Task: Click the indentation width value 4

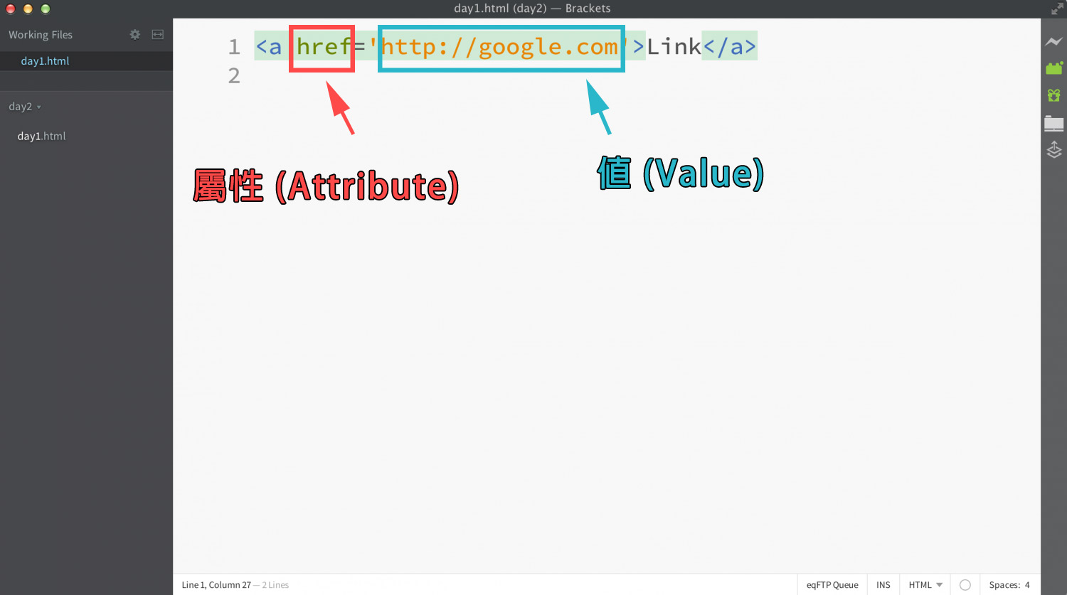Action: tap(1027, 585)
